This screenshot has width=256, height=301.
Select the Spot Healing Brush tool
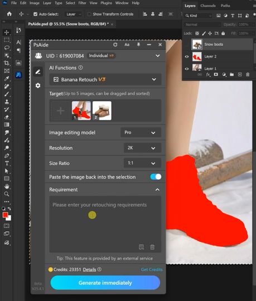click(x=7, y=86)
